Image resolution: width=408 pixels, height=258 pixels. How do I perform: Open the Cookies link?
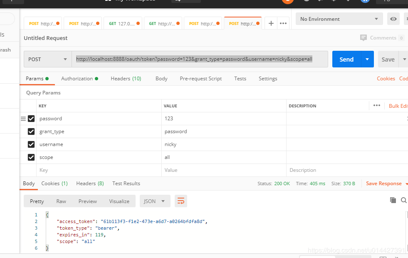coord(386,79)
